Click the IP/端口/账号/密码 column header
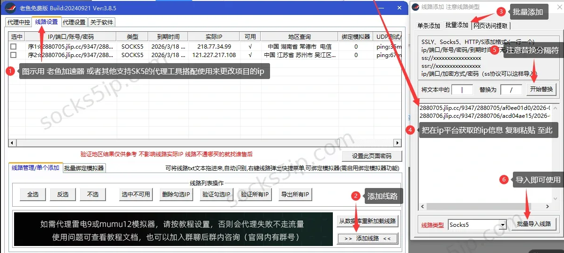Screen dimensions: 564x253 coord(71,36)
